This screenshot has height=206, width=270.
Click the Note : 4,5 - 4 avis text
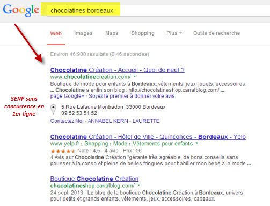[x=98, y=151]
